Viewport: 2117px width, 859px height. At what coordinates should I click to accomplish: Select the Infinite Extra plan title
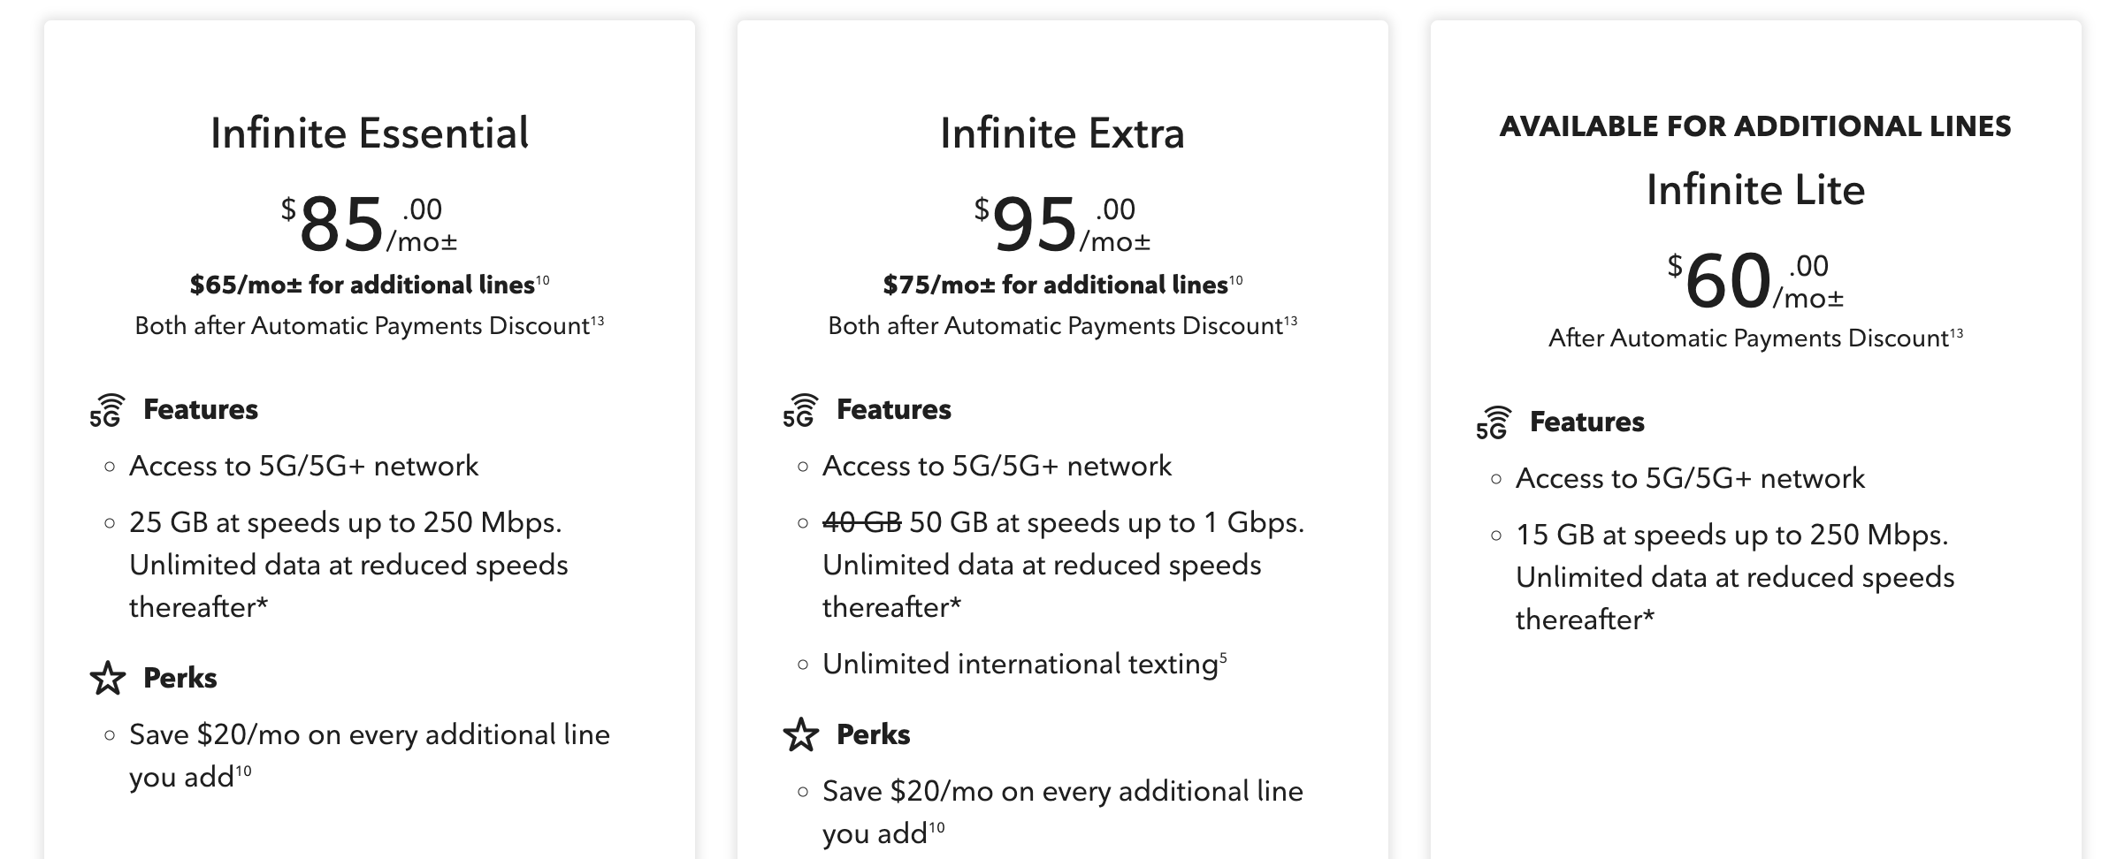[1062, 133]
